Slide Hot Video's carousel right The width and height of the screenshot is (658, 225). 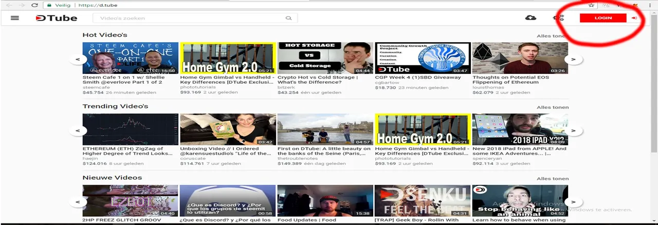[573, 59]
